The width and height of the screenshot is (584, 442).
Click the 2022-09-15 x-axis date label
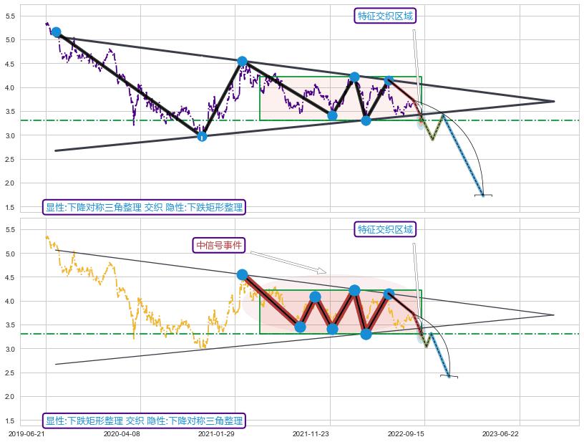[405, 433]
